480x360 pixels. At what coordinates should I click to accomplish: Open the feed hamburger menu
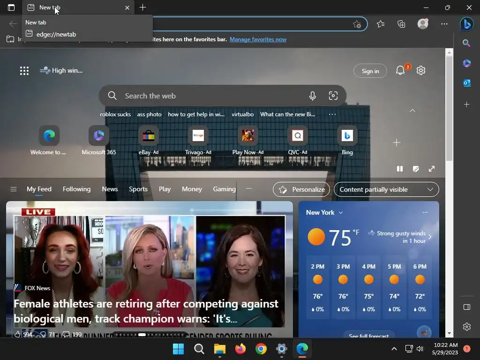(14, 189)
